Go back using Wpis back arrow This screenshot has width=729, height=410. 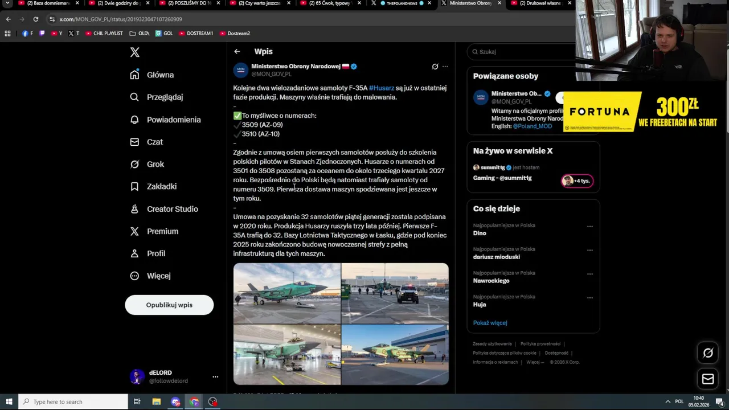(237, 51)
